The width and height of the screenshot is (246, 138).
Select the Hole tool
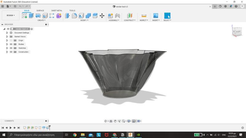(x=45, y=16)
